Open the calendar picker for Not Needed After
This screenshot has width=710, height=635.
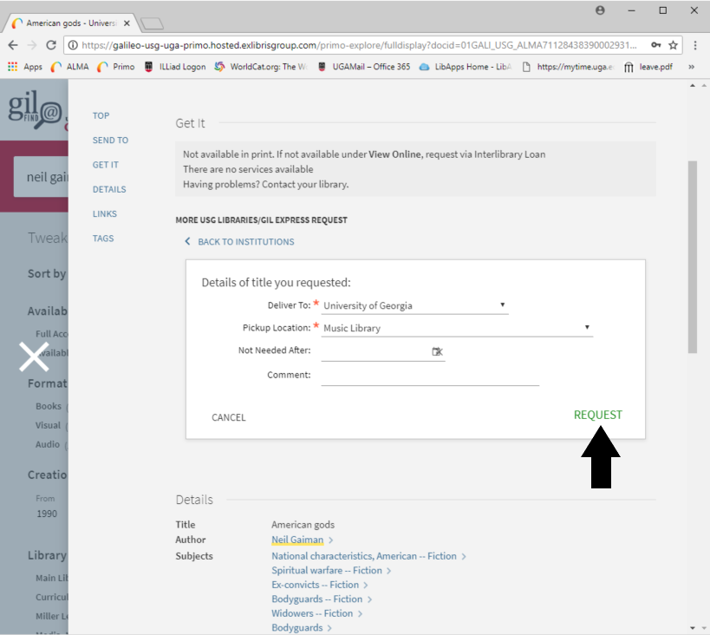tap(437, 351)
